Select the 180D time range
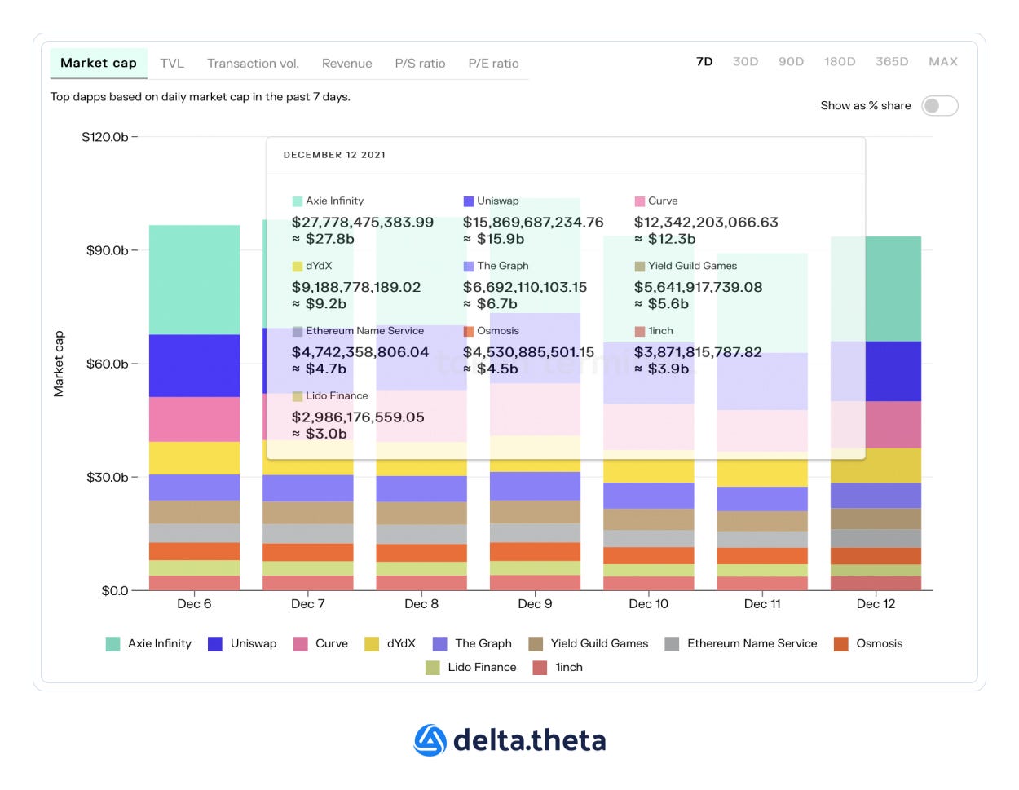 [x=840, y=61]
